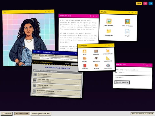Open the MIDJOURNEY robot icon
This screenshot has width=155, height=116.
tap(108, 65)
